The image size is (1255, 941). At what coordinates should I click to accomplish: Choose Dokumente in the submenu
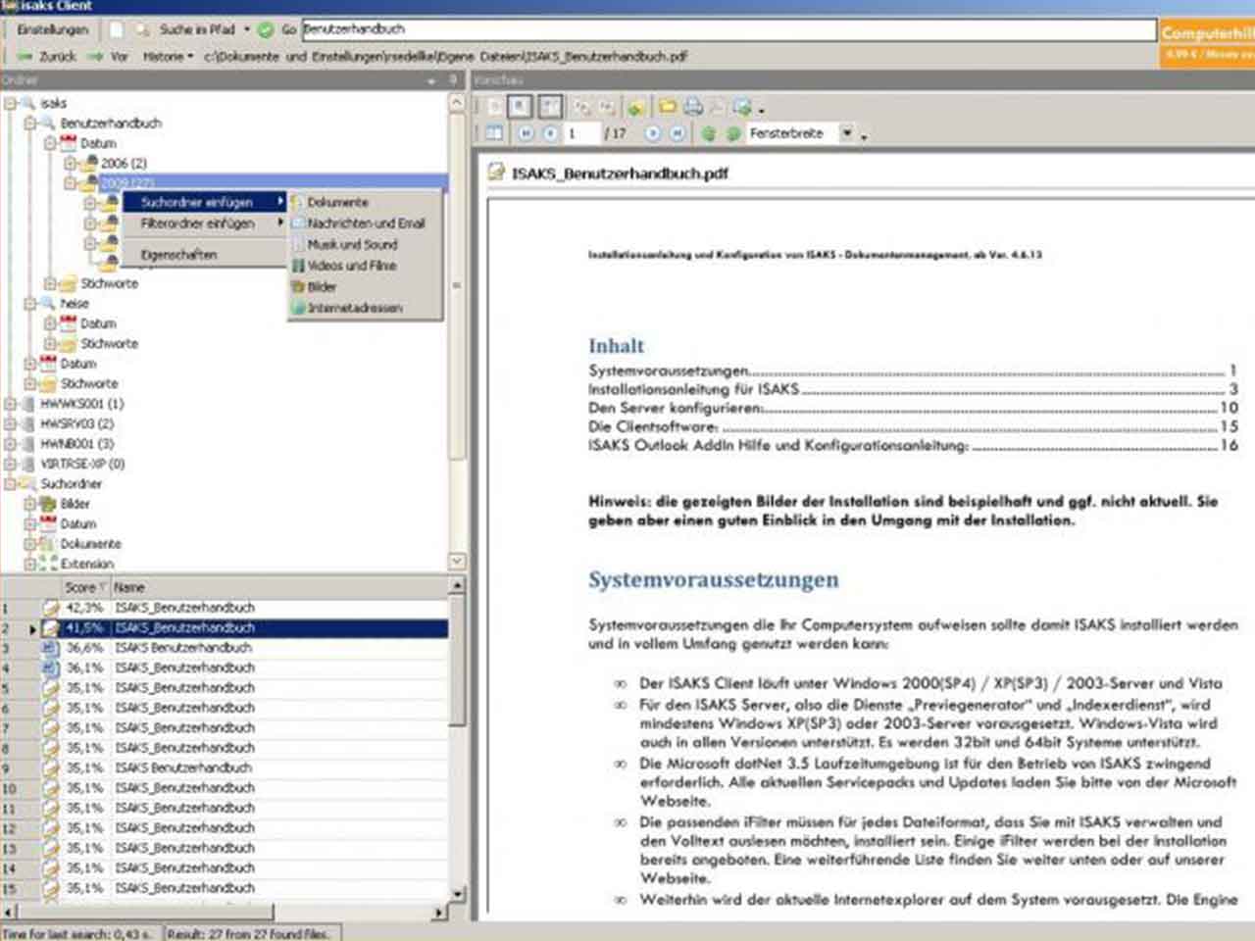[365, 202]
